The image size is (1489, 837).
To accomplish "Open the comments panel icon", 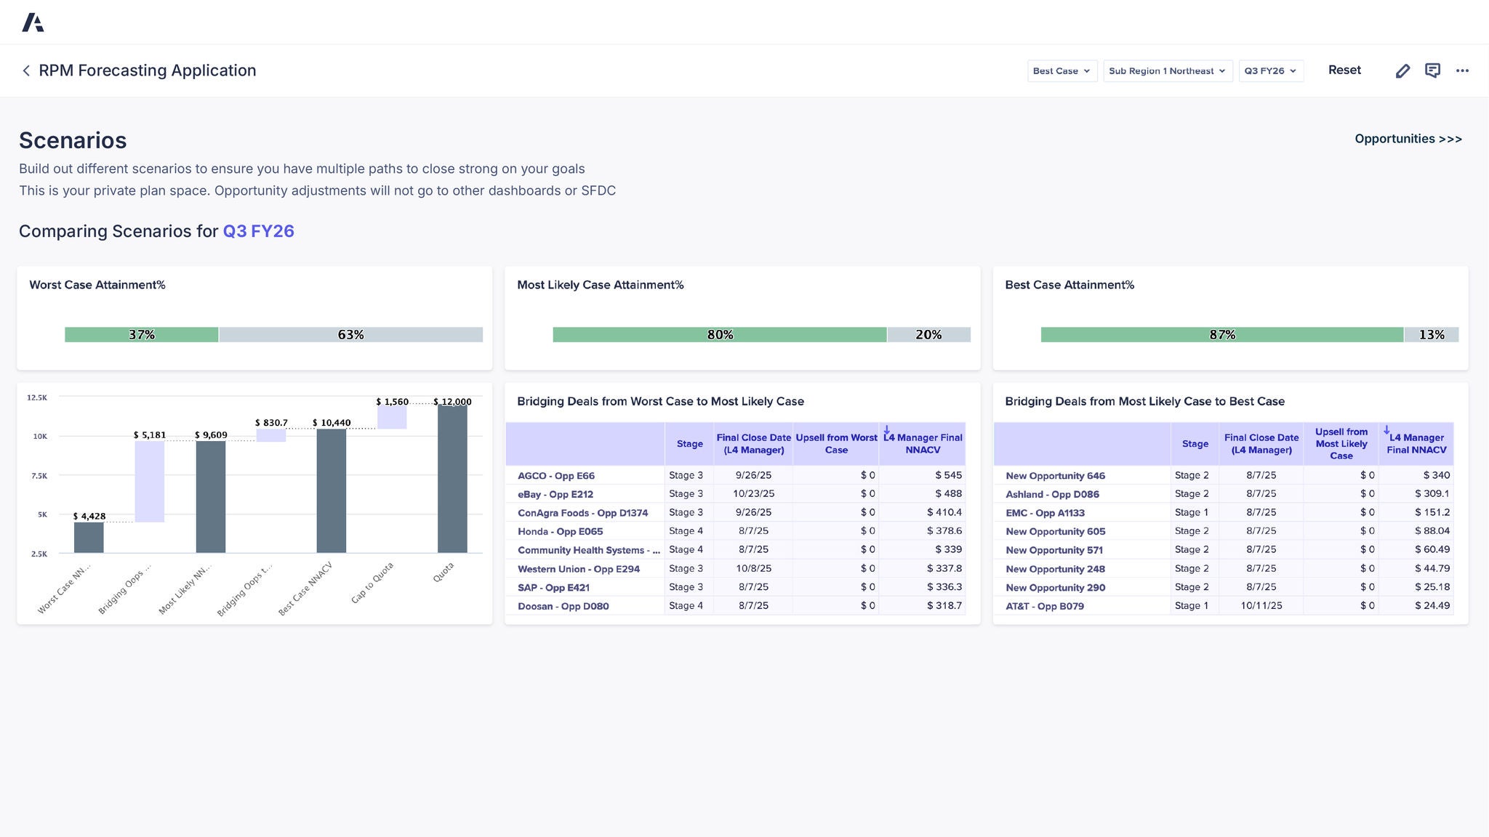I will point(1432,70).
